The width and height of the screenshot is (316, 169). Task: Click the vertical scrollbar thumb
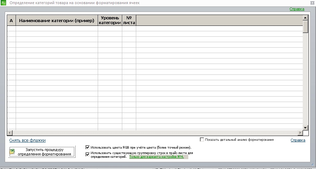(305, 27)
